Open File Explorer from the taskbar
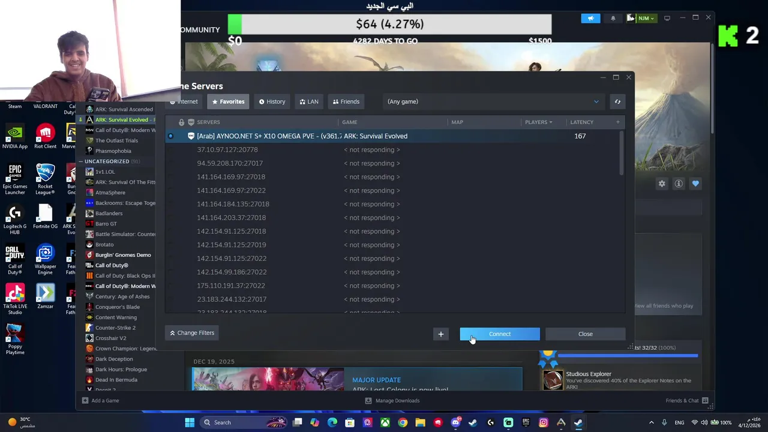The width and height of the screenshot is (768, 432). (x=420, y=422)
